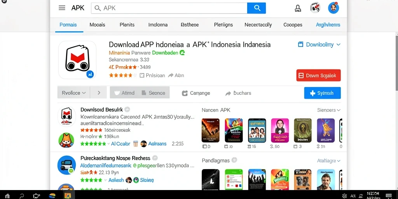Click the green badge after Downbaden
This screenshot has width=398, height=199.
click(x=182, y=53)
